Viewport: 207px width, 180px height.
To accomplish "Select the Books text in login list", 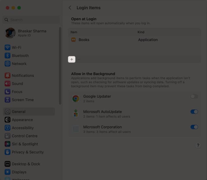I will tap(84, 40).
